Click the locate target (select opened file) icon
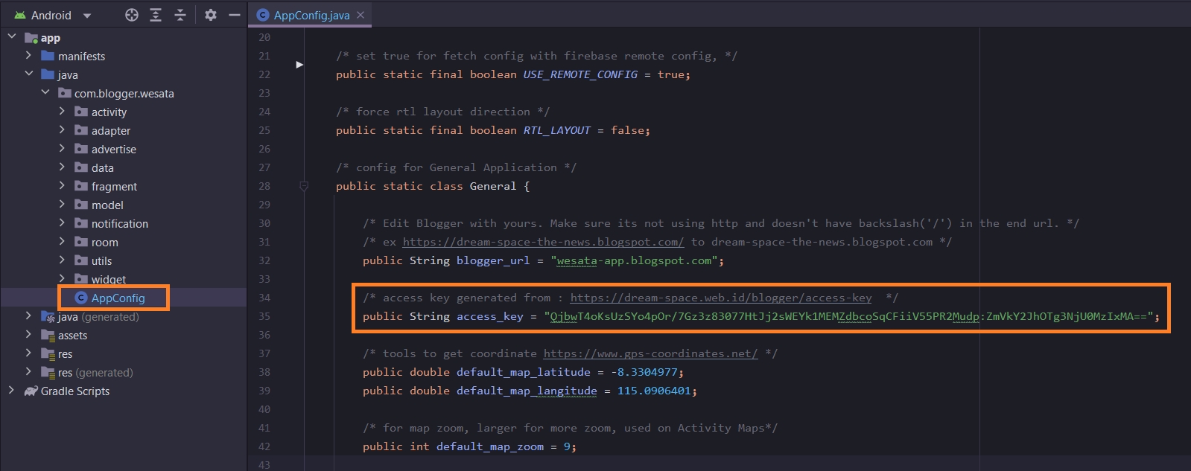This screenshot has height=471, width=1191. [x=132, y=15]
